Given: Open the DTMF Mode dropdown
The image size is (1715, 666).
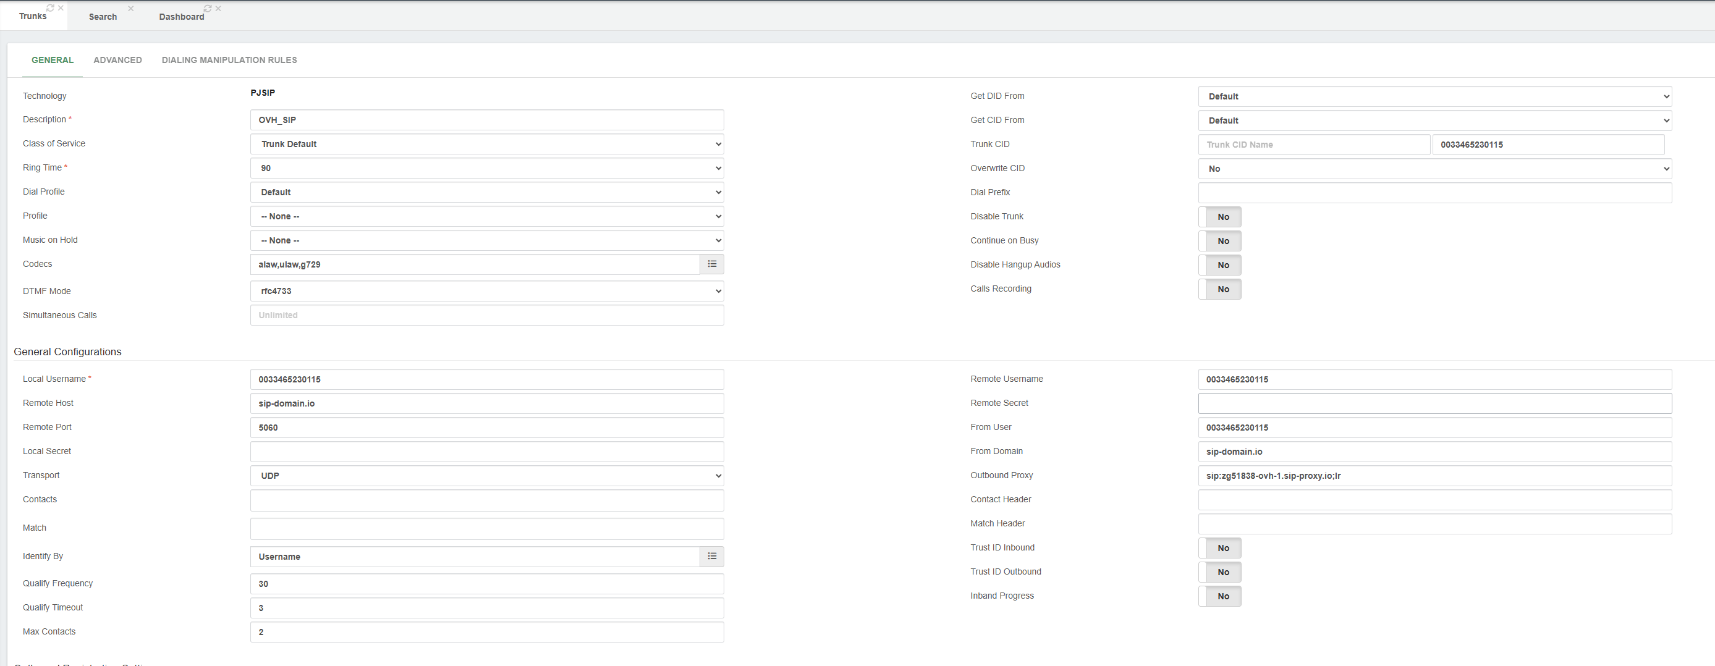Looking at the screenshot, I should 486,291.
